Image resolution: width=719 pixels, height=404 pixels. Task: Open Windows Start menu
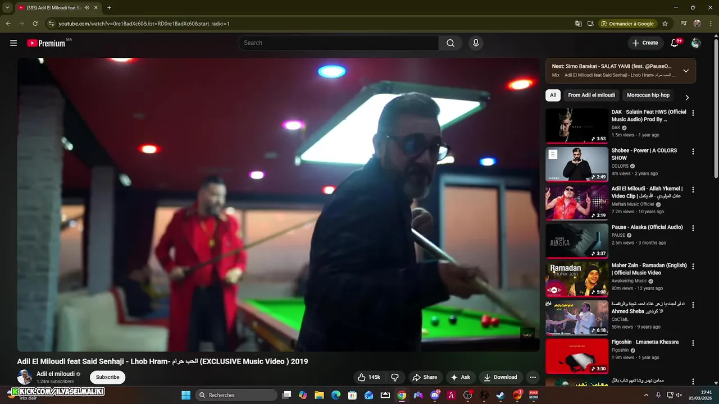tap(186, 395)
